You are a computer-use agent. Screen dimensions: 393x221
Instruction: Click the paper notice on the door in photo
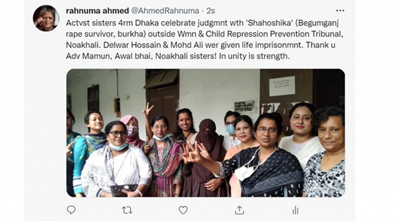[x=282, y=86]
